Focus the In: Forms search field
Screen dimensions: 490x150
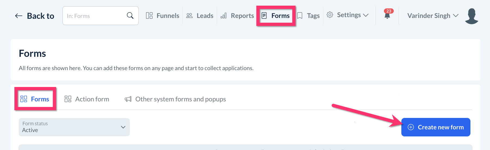click(95, 16)
